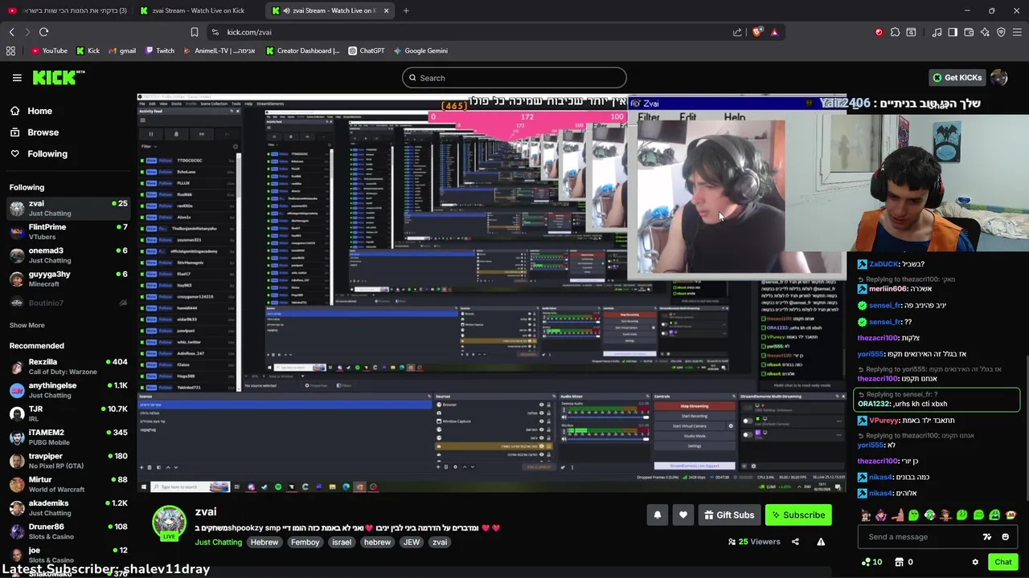
Task: Insert the Patrick Star emote
Action: click(897, 515)
